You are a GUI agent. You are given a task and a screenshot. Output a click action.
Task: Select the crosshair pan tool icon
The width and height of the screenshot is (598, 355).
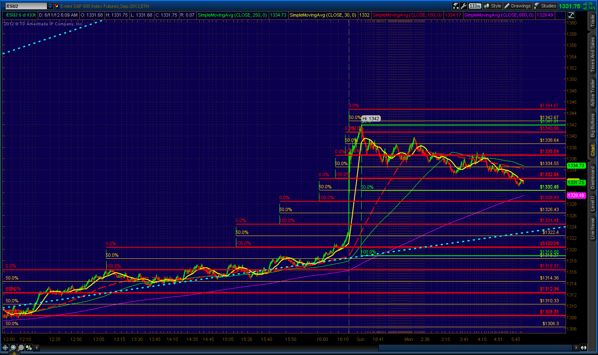pos(5,348)
